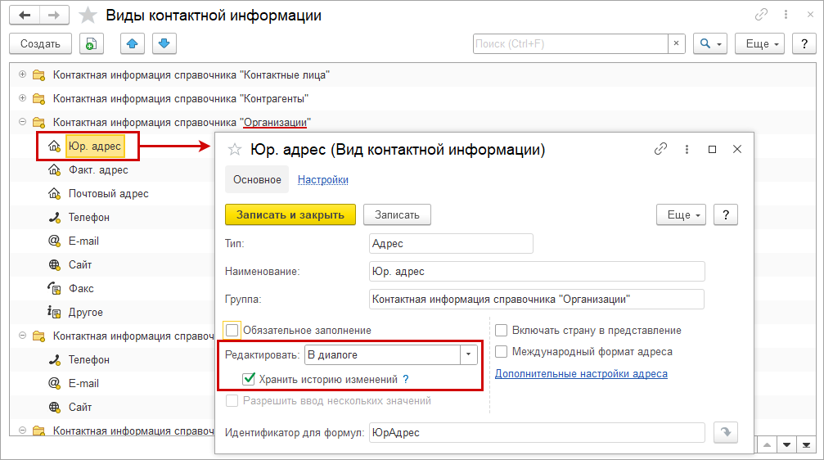Screen dimensions: 824x460
Task: Select Факт. адрес in the list
Action: (98, 170)
